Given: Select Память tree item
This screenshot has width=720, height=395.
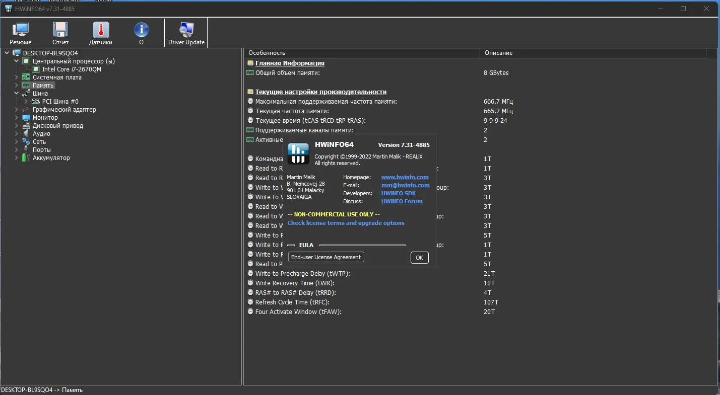Looking at the screenshot, I should pos(43,85).
